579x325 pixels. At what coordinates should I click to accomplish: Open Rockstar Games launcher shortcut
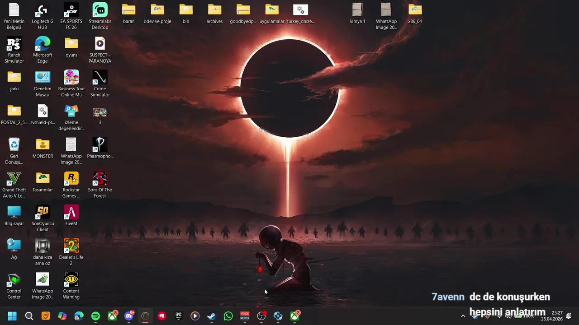pos(71,185)
